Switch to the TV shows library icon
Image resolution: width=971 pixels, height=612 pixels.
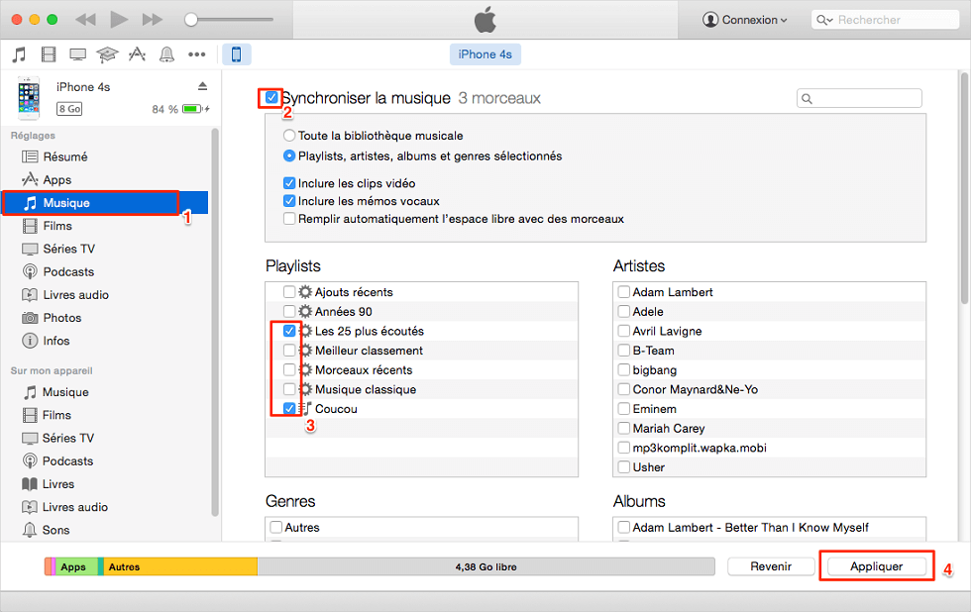[x=77, y=54]
